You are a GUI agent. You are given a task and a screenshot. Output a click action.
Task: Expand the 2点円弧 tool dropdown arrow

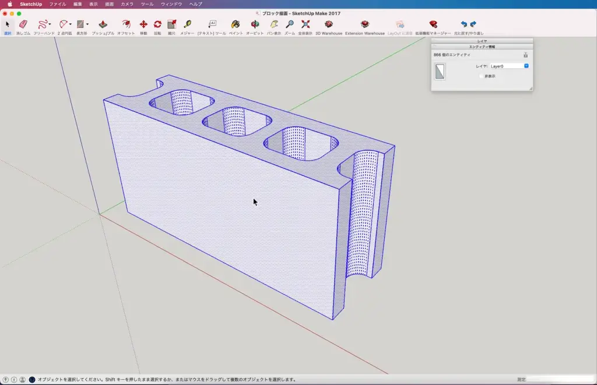(70, 24)
